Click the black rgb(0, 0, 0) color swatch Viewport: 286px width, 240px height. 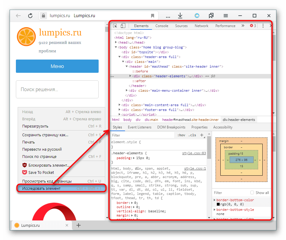[x=218, y=205]
